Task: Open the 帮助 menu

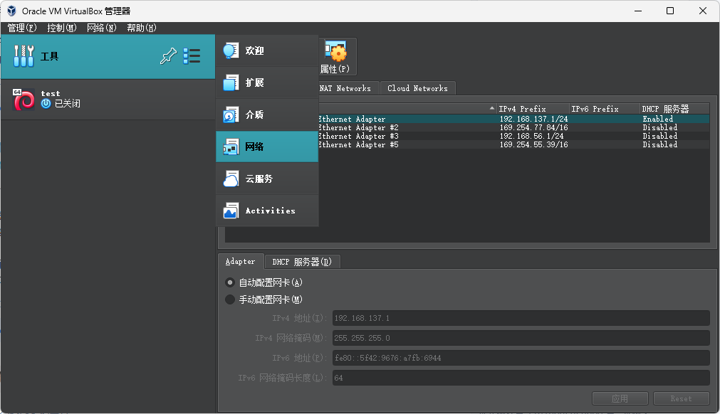Action: (x=141, y=28)
